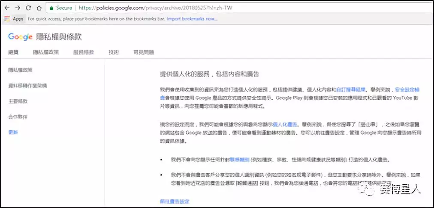Open 資料移轉作業架構 in the sidebar
This screenshot has height=208, width=434.
[28, 86]
